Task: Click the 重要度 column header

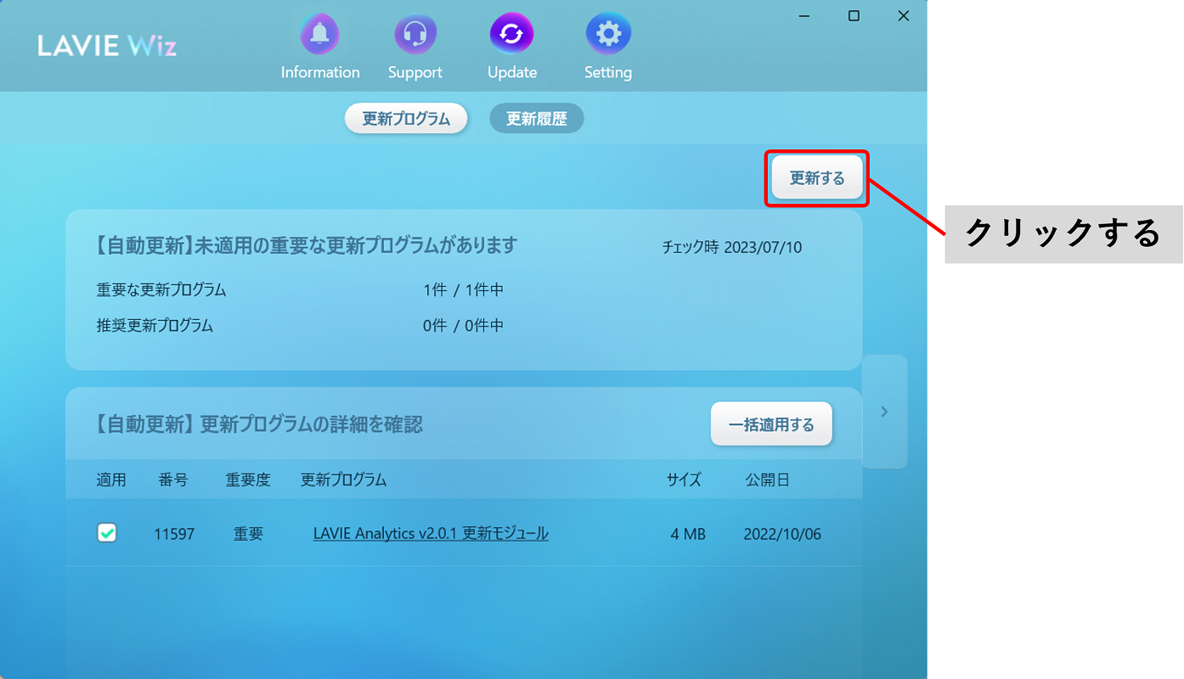Action: pos(248,480)
